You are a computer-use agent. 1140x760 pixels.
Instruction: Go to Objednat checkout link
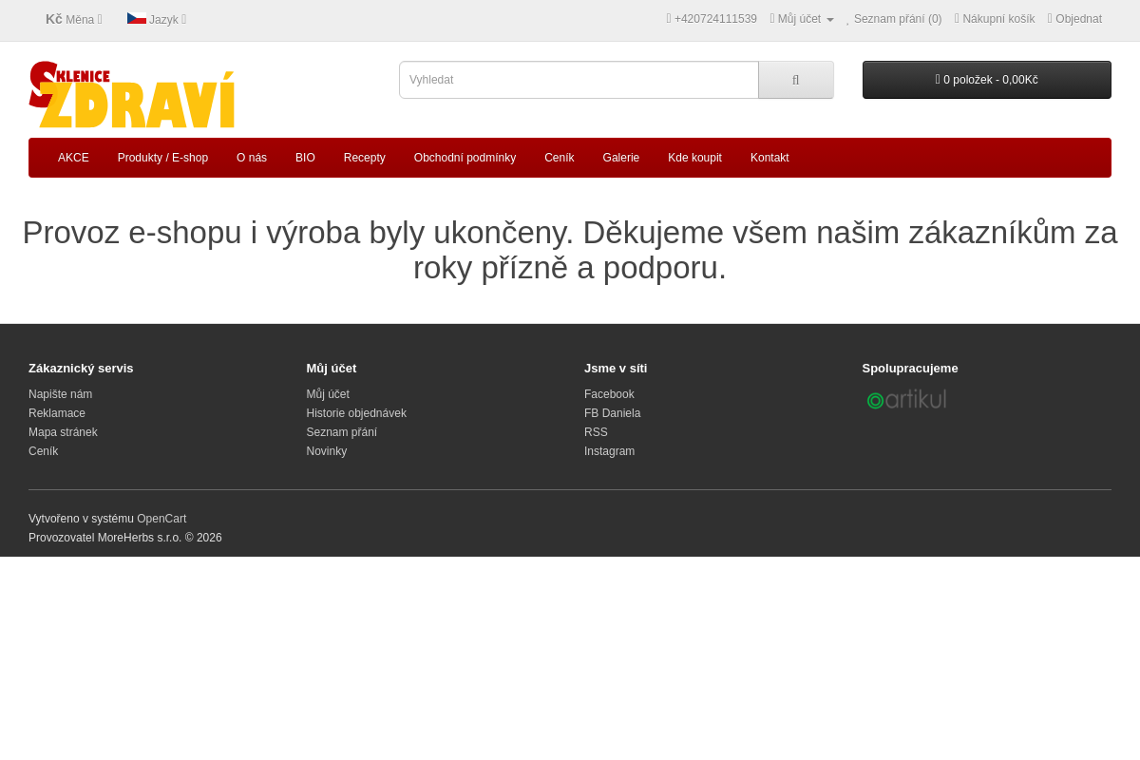[1074, 19]
